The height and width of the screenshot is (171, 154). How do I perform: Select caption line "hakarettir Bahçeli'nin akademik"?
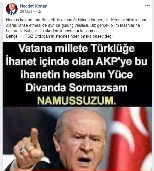53,31
